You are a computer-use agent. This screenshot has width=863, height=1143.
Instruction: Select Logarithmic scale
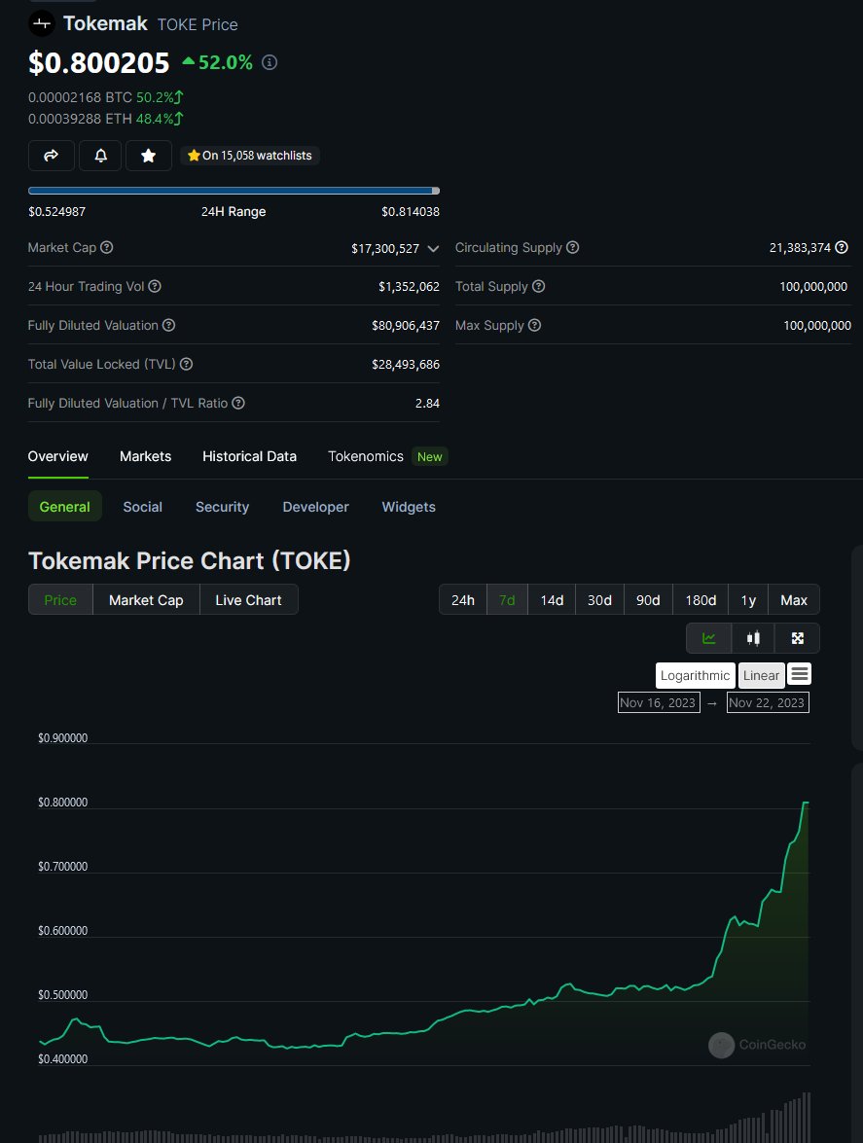696,676
